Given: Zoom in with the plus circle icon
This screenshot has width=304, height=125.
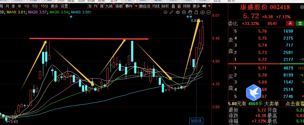Looking at the screenshot, I should click(202, 12).
